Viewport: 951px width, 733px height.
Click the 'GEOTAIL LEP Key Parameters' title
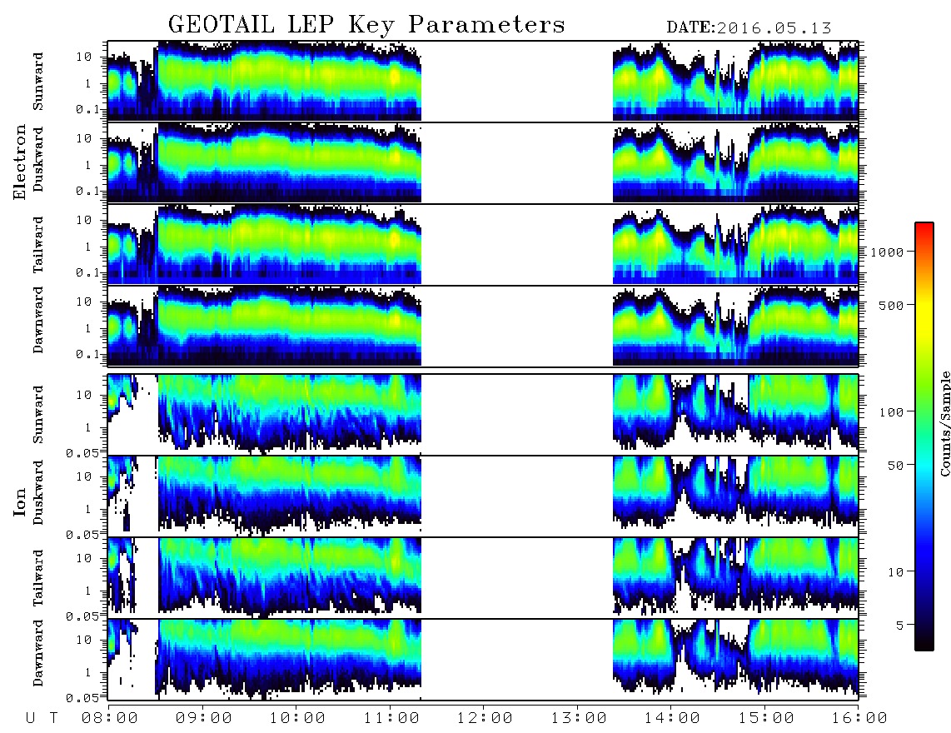tap(366, 25)
